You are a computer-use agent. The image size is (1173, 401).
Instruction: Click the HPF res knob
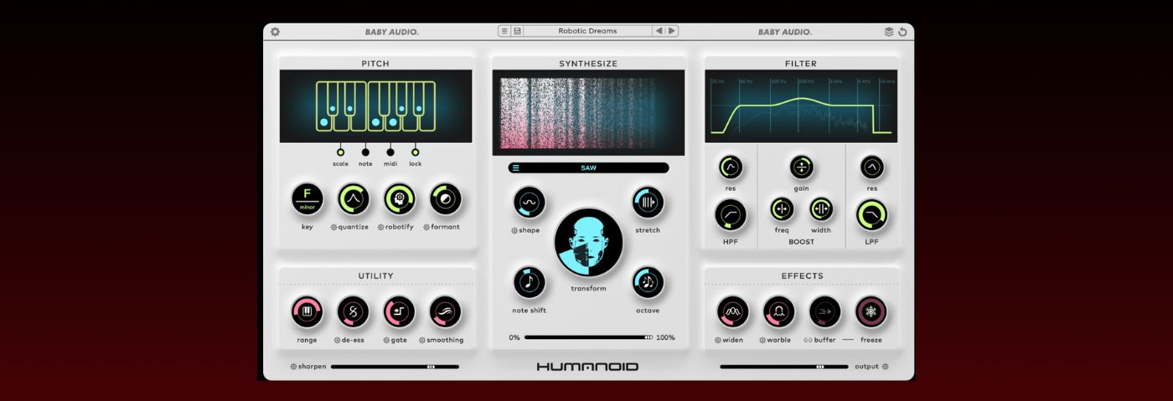(x=731, y=167)
